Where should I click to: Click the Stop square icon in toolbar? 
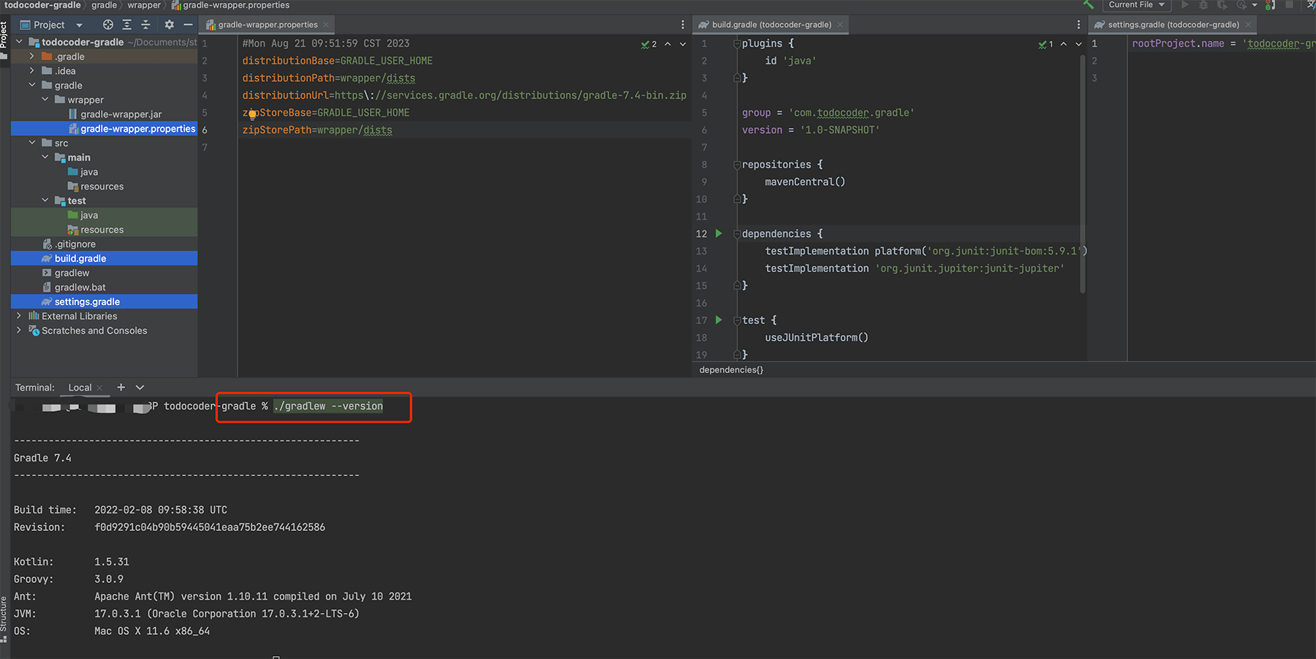[1289, 4]
